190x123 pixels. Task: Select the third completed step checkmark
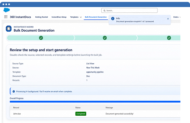(x=169, y=38)
